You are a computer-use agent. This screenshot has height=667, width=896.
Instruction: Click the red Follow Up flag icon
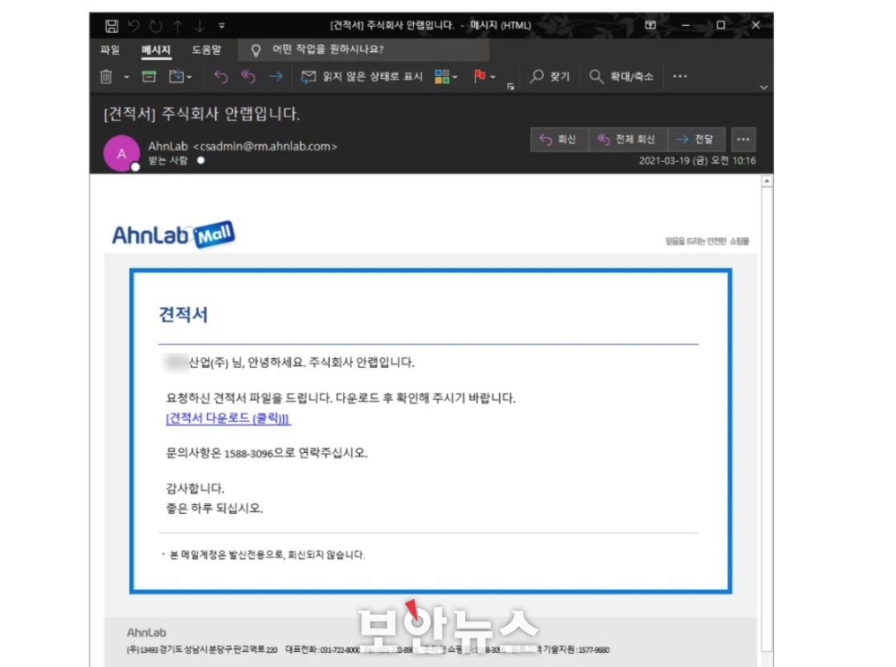coord(479,76)
